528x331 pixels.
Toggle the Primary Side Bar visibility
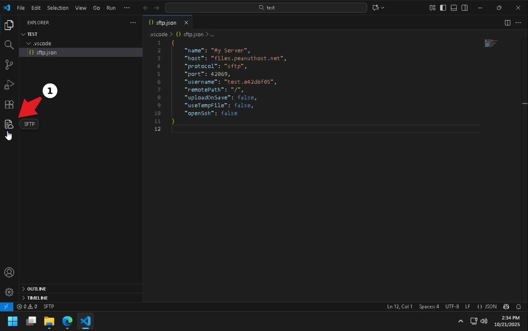(x=443, y=8)
